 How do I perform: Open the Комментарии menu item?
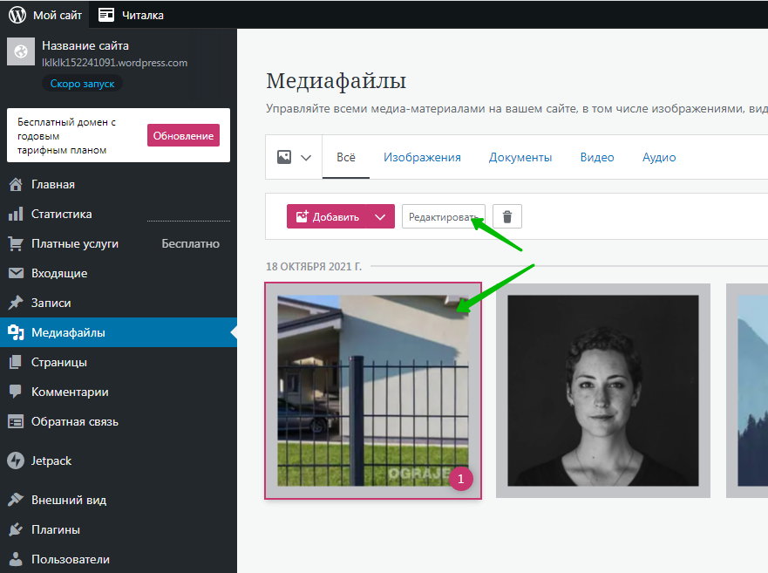click(x=119, y=392)
